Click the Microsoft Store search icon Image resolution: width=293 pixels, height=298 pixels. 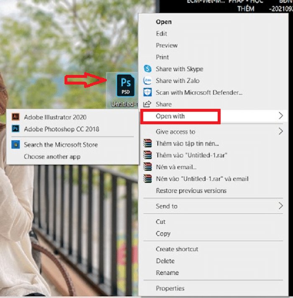15,145
